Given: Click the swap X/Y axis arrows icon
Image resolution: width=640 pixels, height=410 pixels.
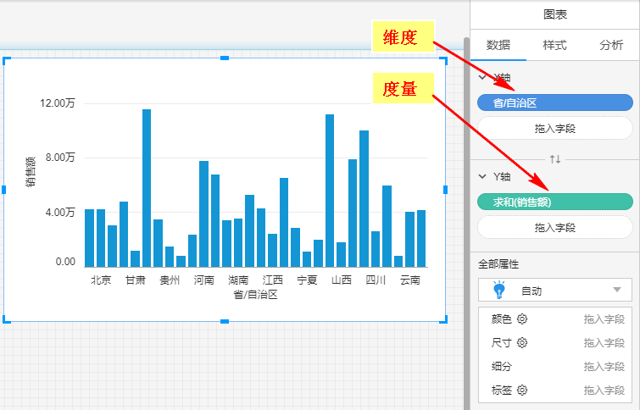Looking at the screenshot, I should click(x=555, y=158).
